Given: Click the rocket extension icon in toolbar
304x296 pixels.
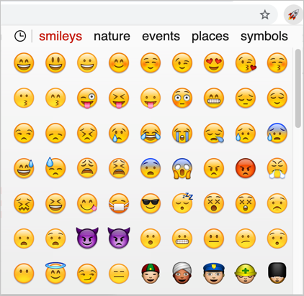Looking at the screenshot, I should pos(293,14).
